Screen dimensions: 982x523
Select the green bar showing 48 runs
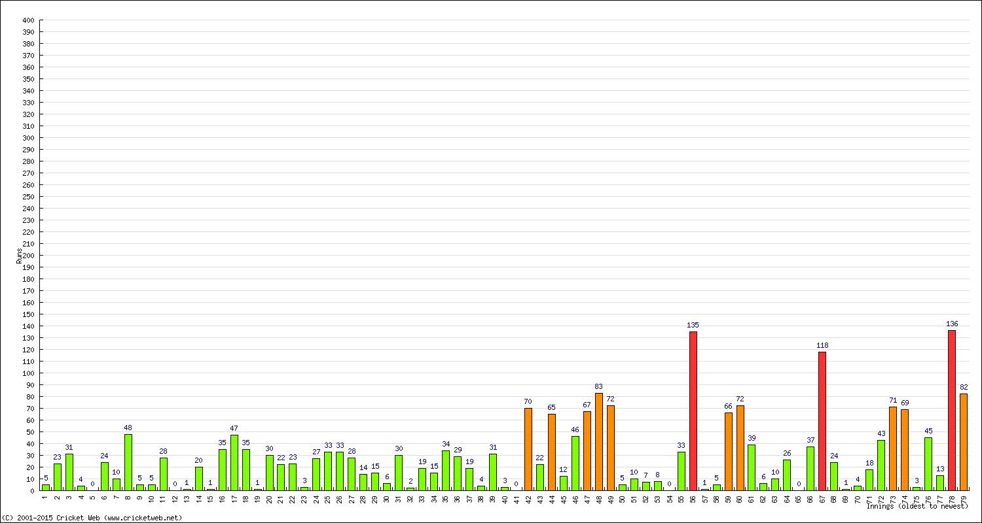[128, 462]
